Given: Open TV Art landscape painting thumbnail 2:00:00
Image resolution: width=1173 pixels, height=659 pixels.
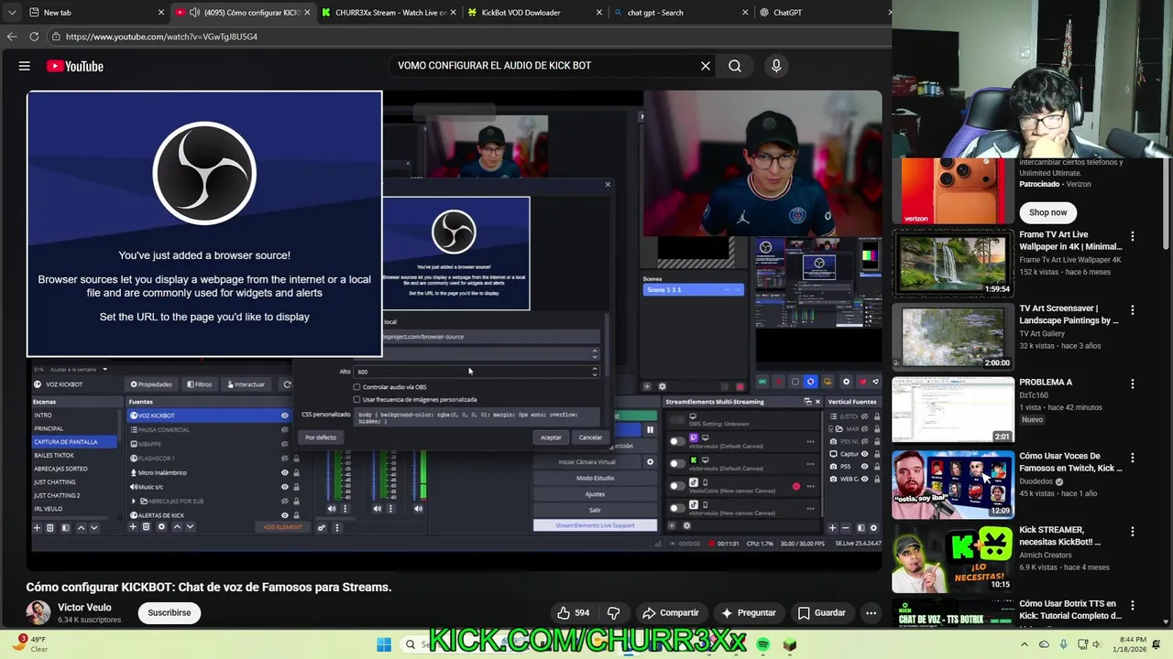Looking at the screenshot, I should click(x=953, y=337).
